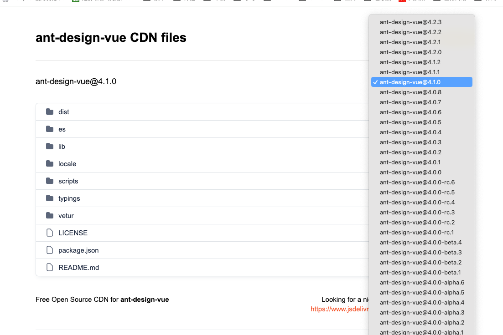The height and width of the screenshot is (335, 503).
Task: Open the vetur folder link
Action: (66, 216)
